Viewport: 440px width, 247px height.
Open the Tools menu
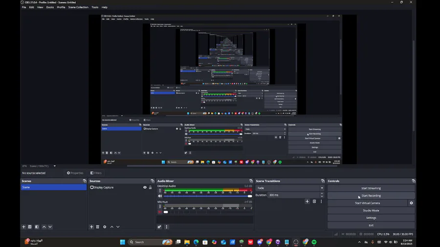[95, 7]
